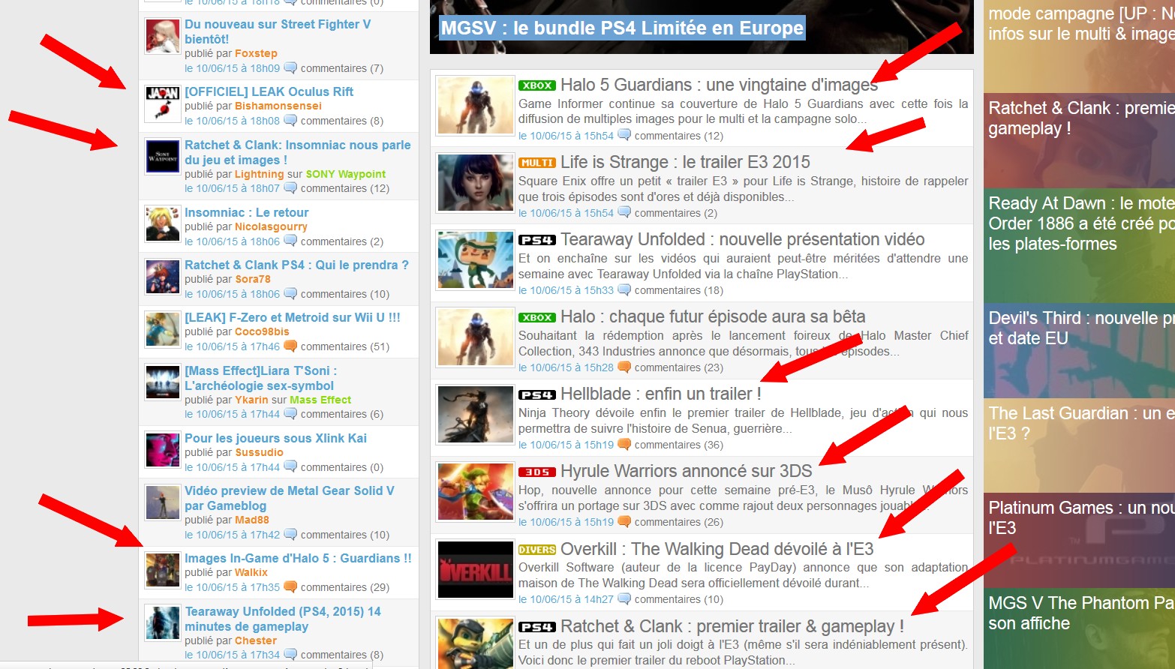
Task: Open Devil's Third nouvelle sidebar tile
Action: [1079, 350]
